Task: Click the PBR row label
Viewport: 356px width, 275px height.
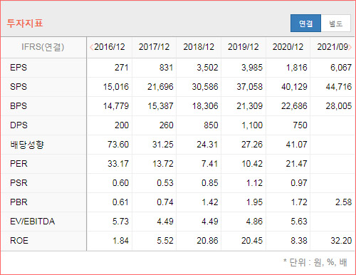Action: (19, 202)
